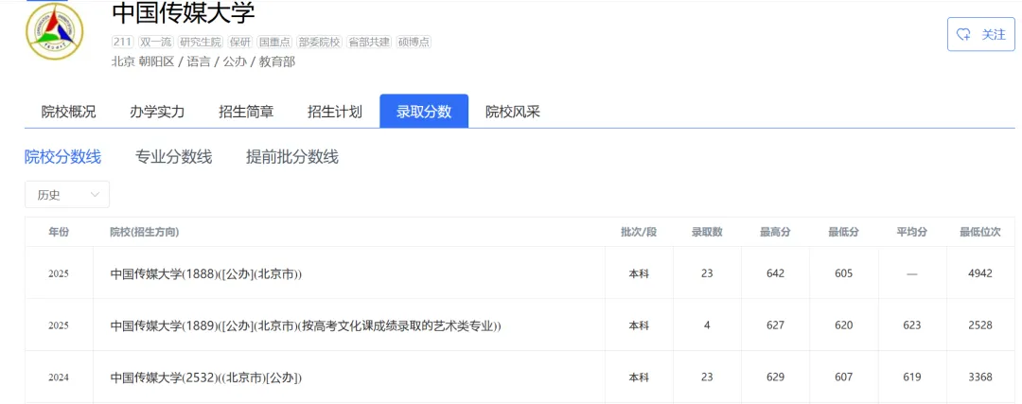
Task: Click the university logo emblem
Action: (54, 30)
